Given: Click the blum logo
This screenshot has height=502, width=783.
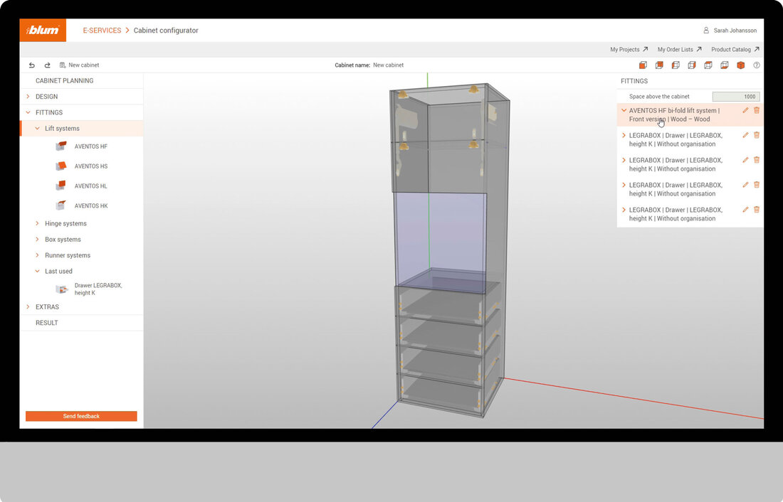Looking at the screenshot, I should point(43,30).
